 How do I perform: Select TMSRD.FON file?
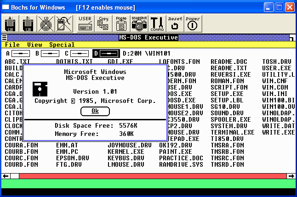point(227,165)
